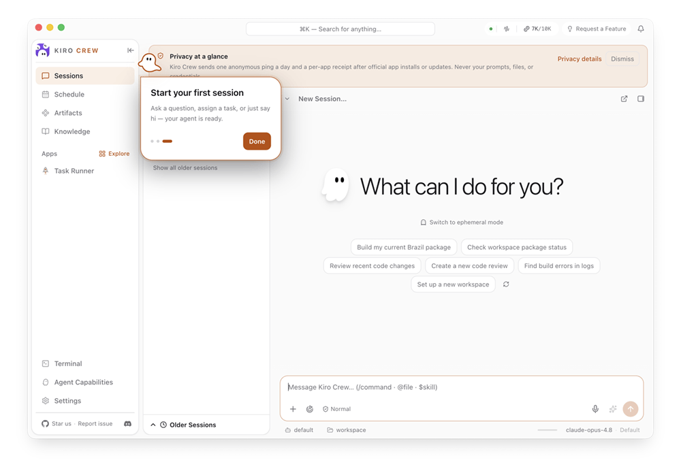The height and width of the screenshot is (475, 681).
Task: Open the claude-opus-4.8 model selector
Action: [x=588, y=430]
